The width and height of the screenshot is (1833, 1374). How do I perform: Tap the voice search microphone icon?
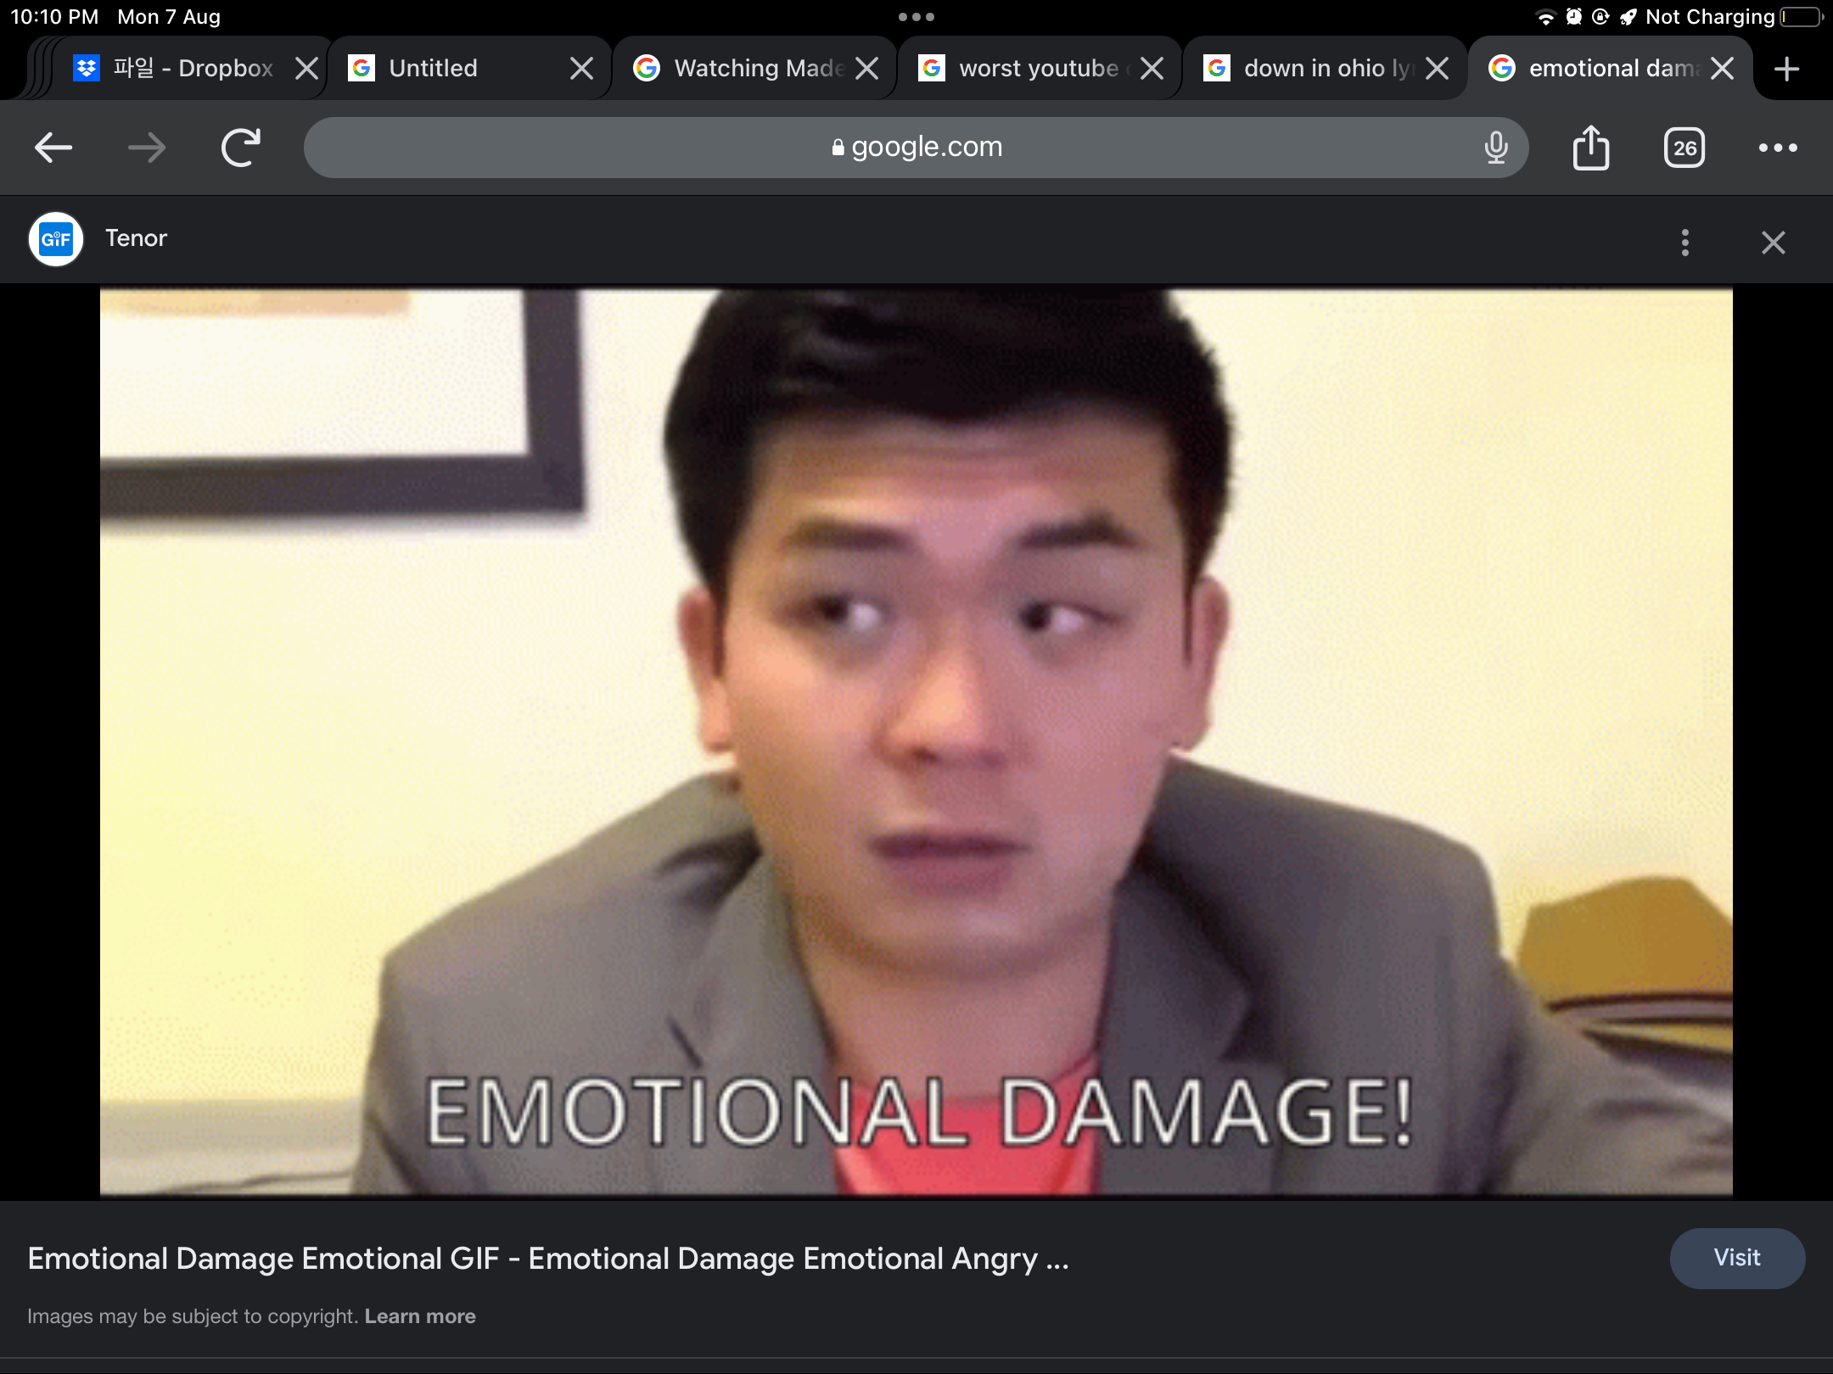tap(1496, 148)
